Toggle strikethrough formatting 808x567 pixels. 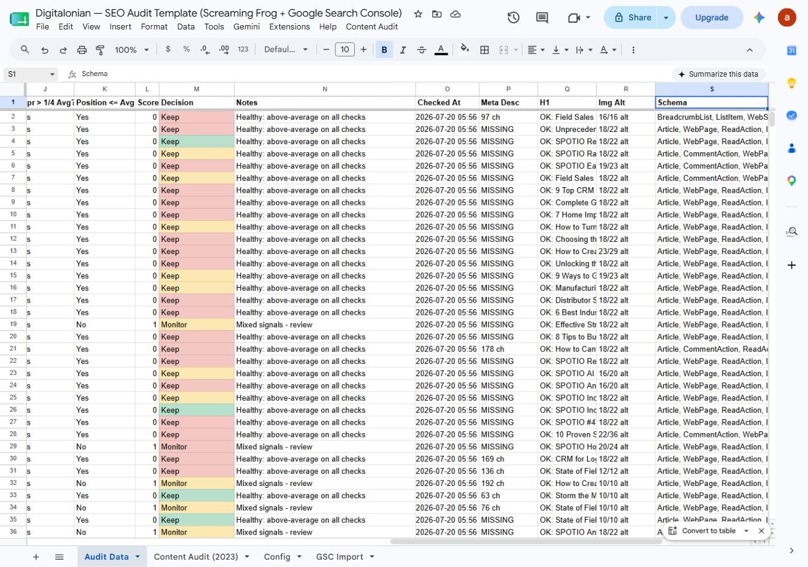pos(422,50)
